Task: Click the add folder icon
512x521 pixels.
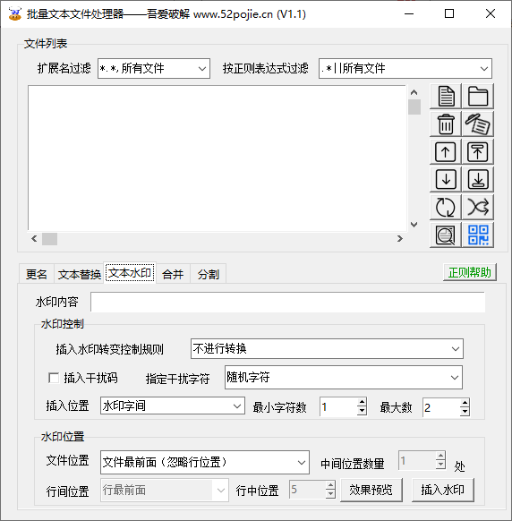Action: pyautogui.click(x=478, y=97)
